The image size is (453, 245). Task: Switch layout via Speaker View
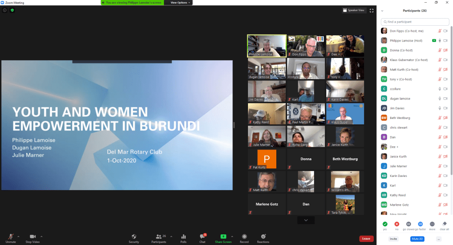point(353,10)
